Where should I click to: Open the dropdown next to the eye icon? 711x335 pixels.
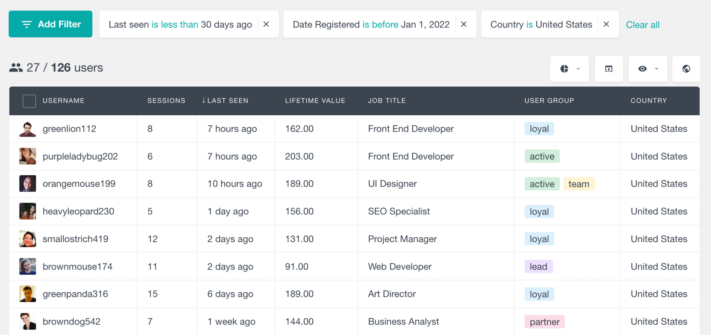[656, 69]
